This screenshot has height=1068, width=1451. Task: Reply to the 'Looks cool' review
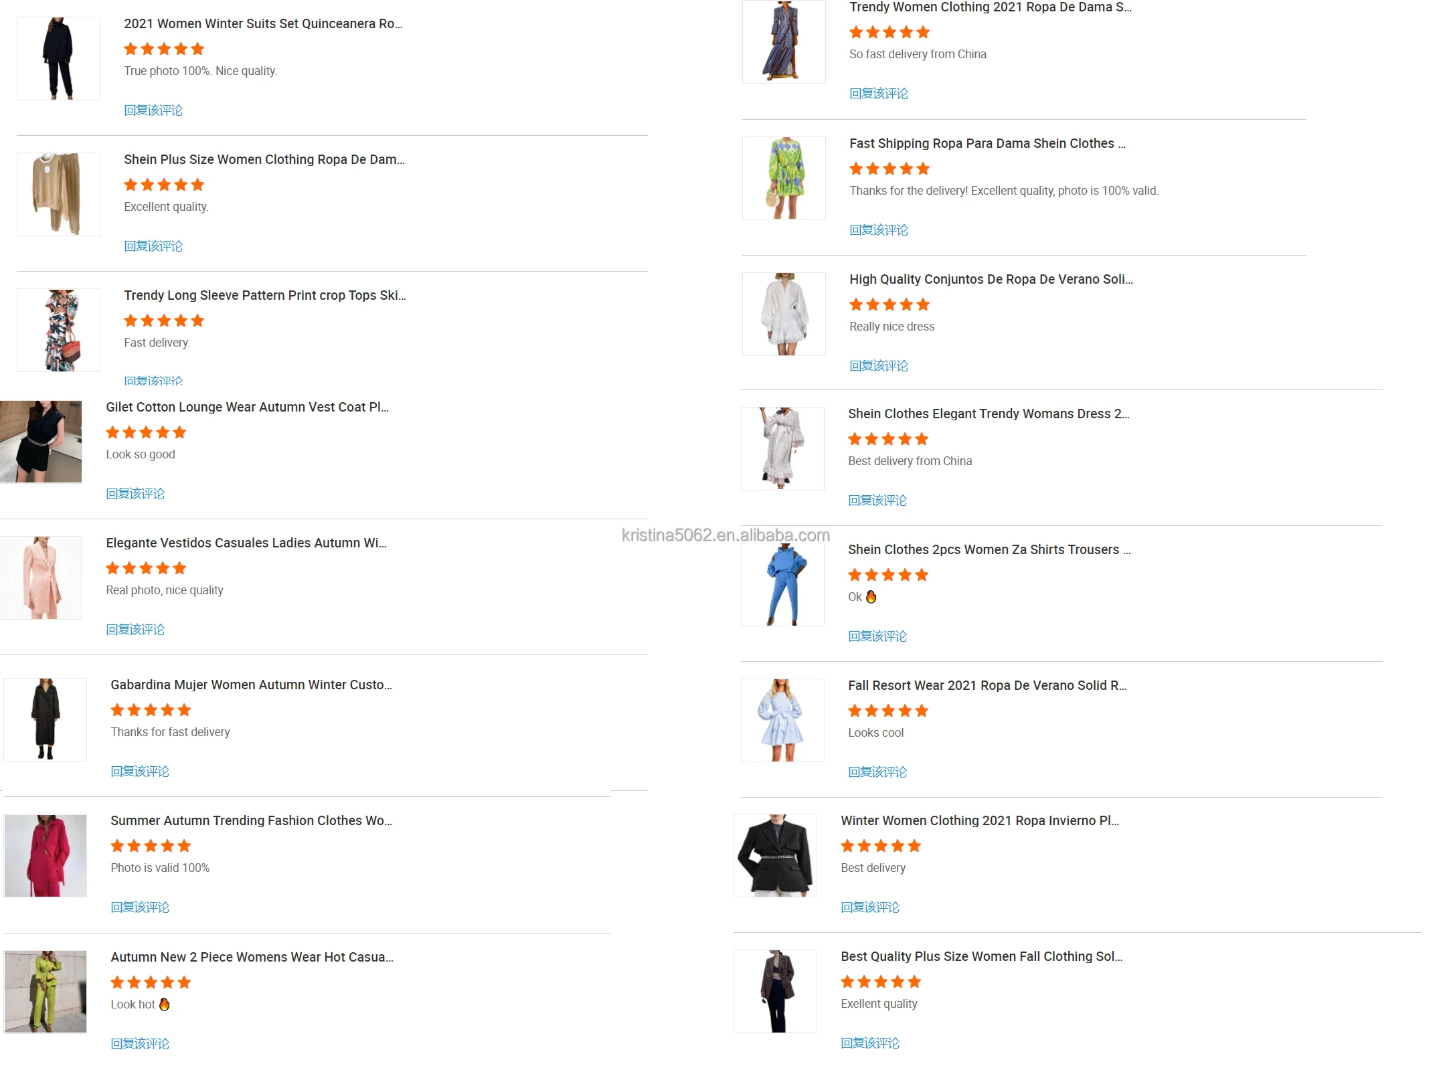pyautogui.click(x=877, y=772)
